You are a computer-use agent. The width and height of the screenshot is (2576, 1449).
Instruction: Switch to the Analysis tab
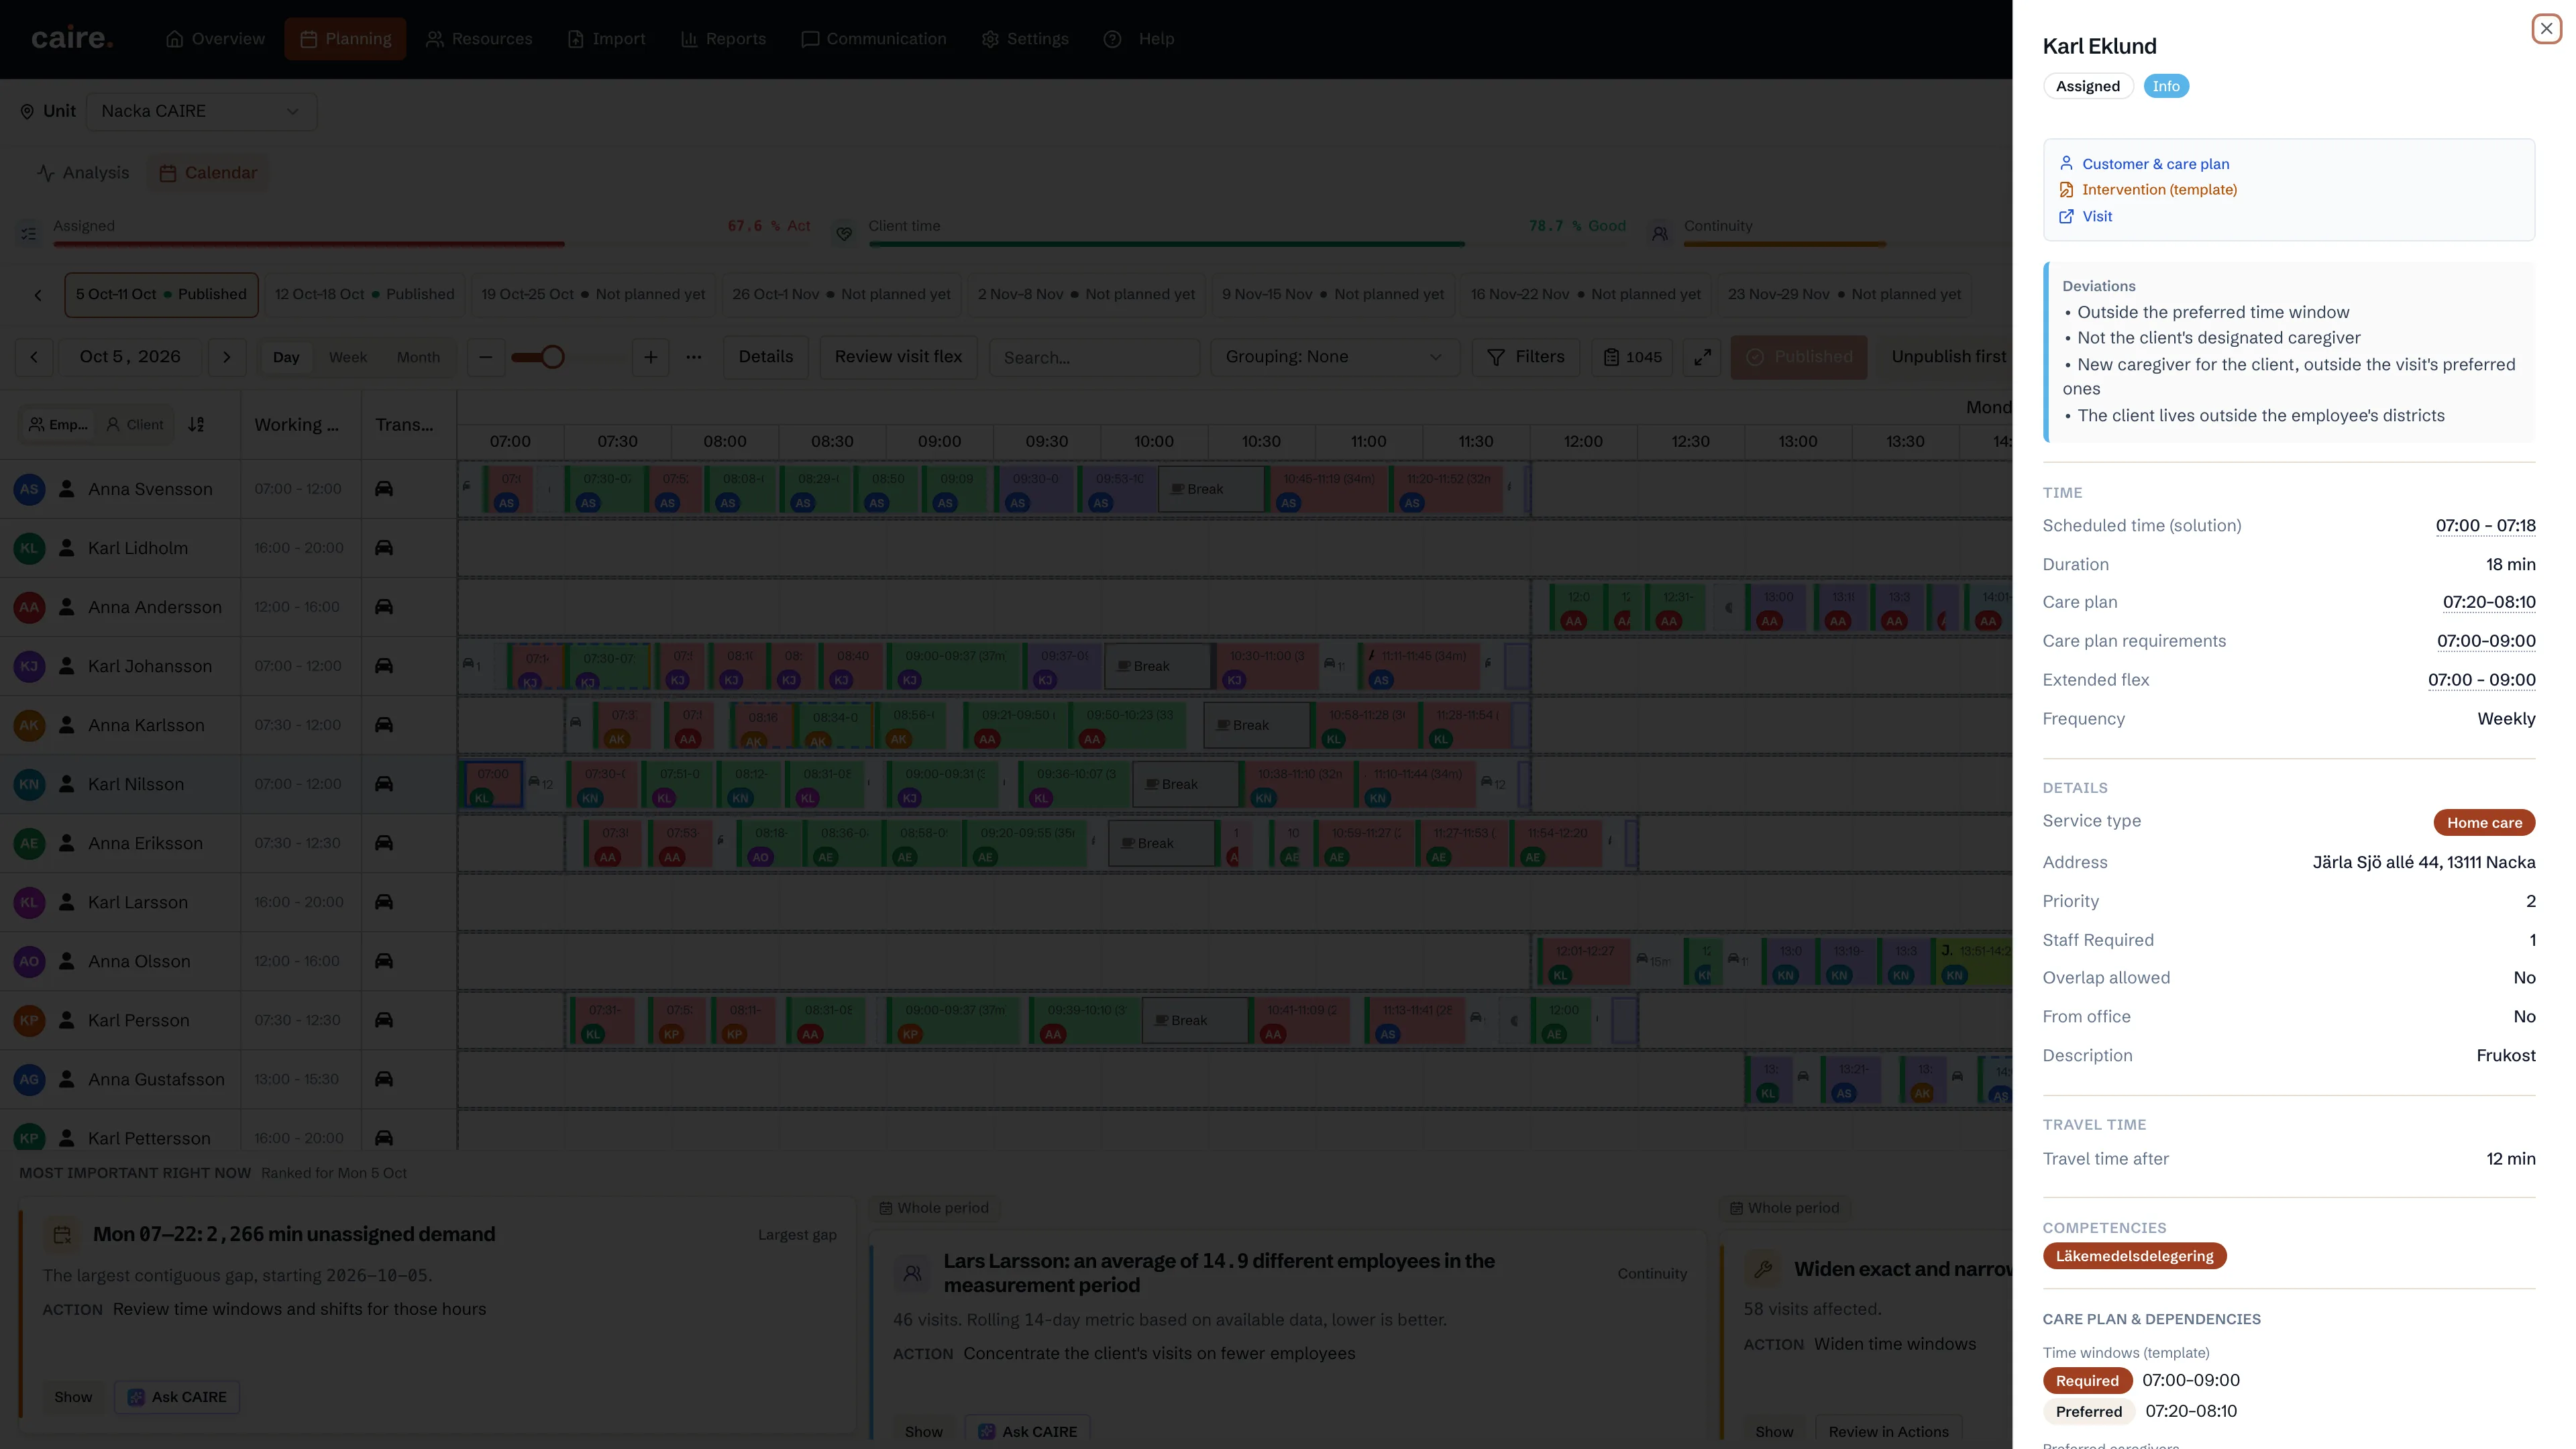(84, 173)
